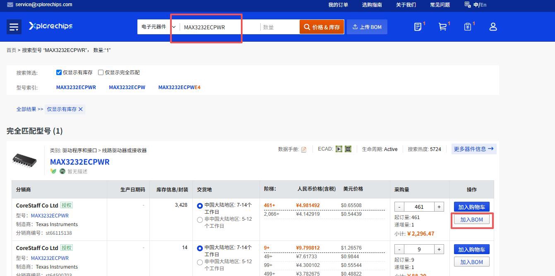Select 中国大陆地区 delivery for 14 stock row
This screenshot has height=276, width=555.
point(200,248)
